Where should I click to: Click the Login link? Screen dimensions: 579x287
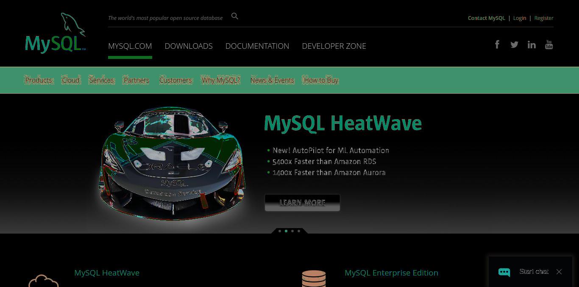coord(520,18)
